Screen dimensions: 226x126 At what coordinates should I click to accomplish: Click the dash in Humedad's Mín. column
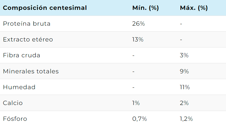[133, 87]
